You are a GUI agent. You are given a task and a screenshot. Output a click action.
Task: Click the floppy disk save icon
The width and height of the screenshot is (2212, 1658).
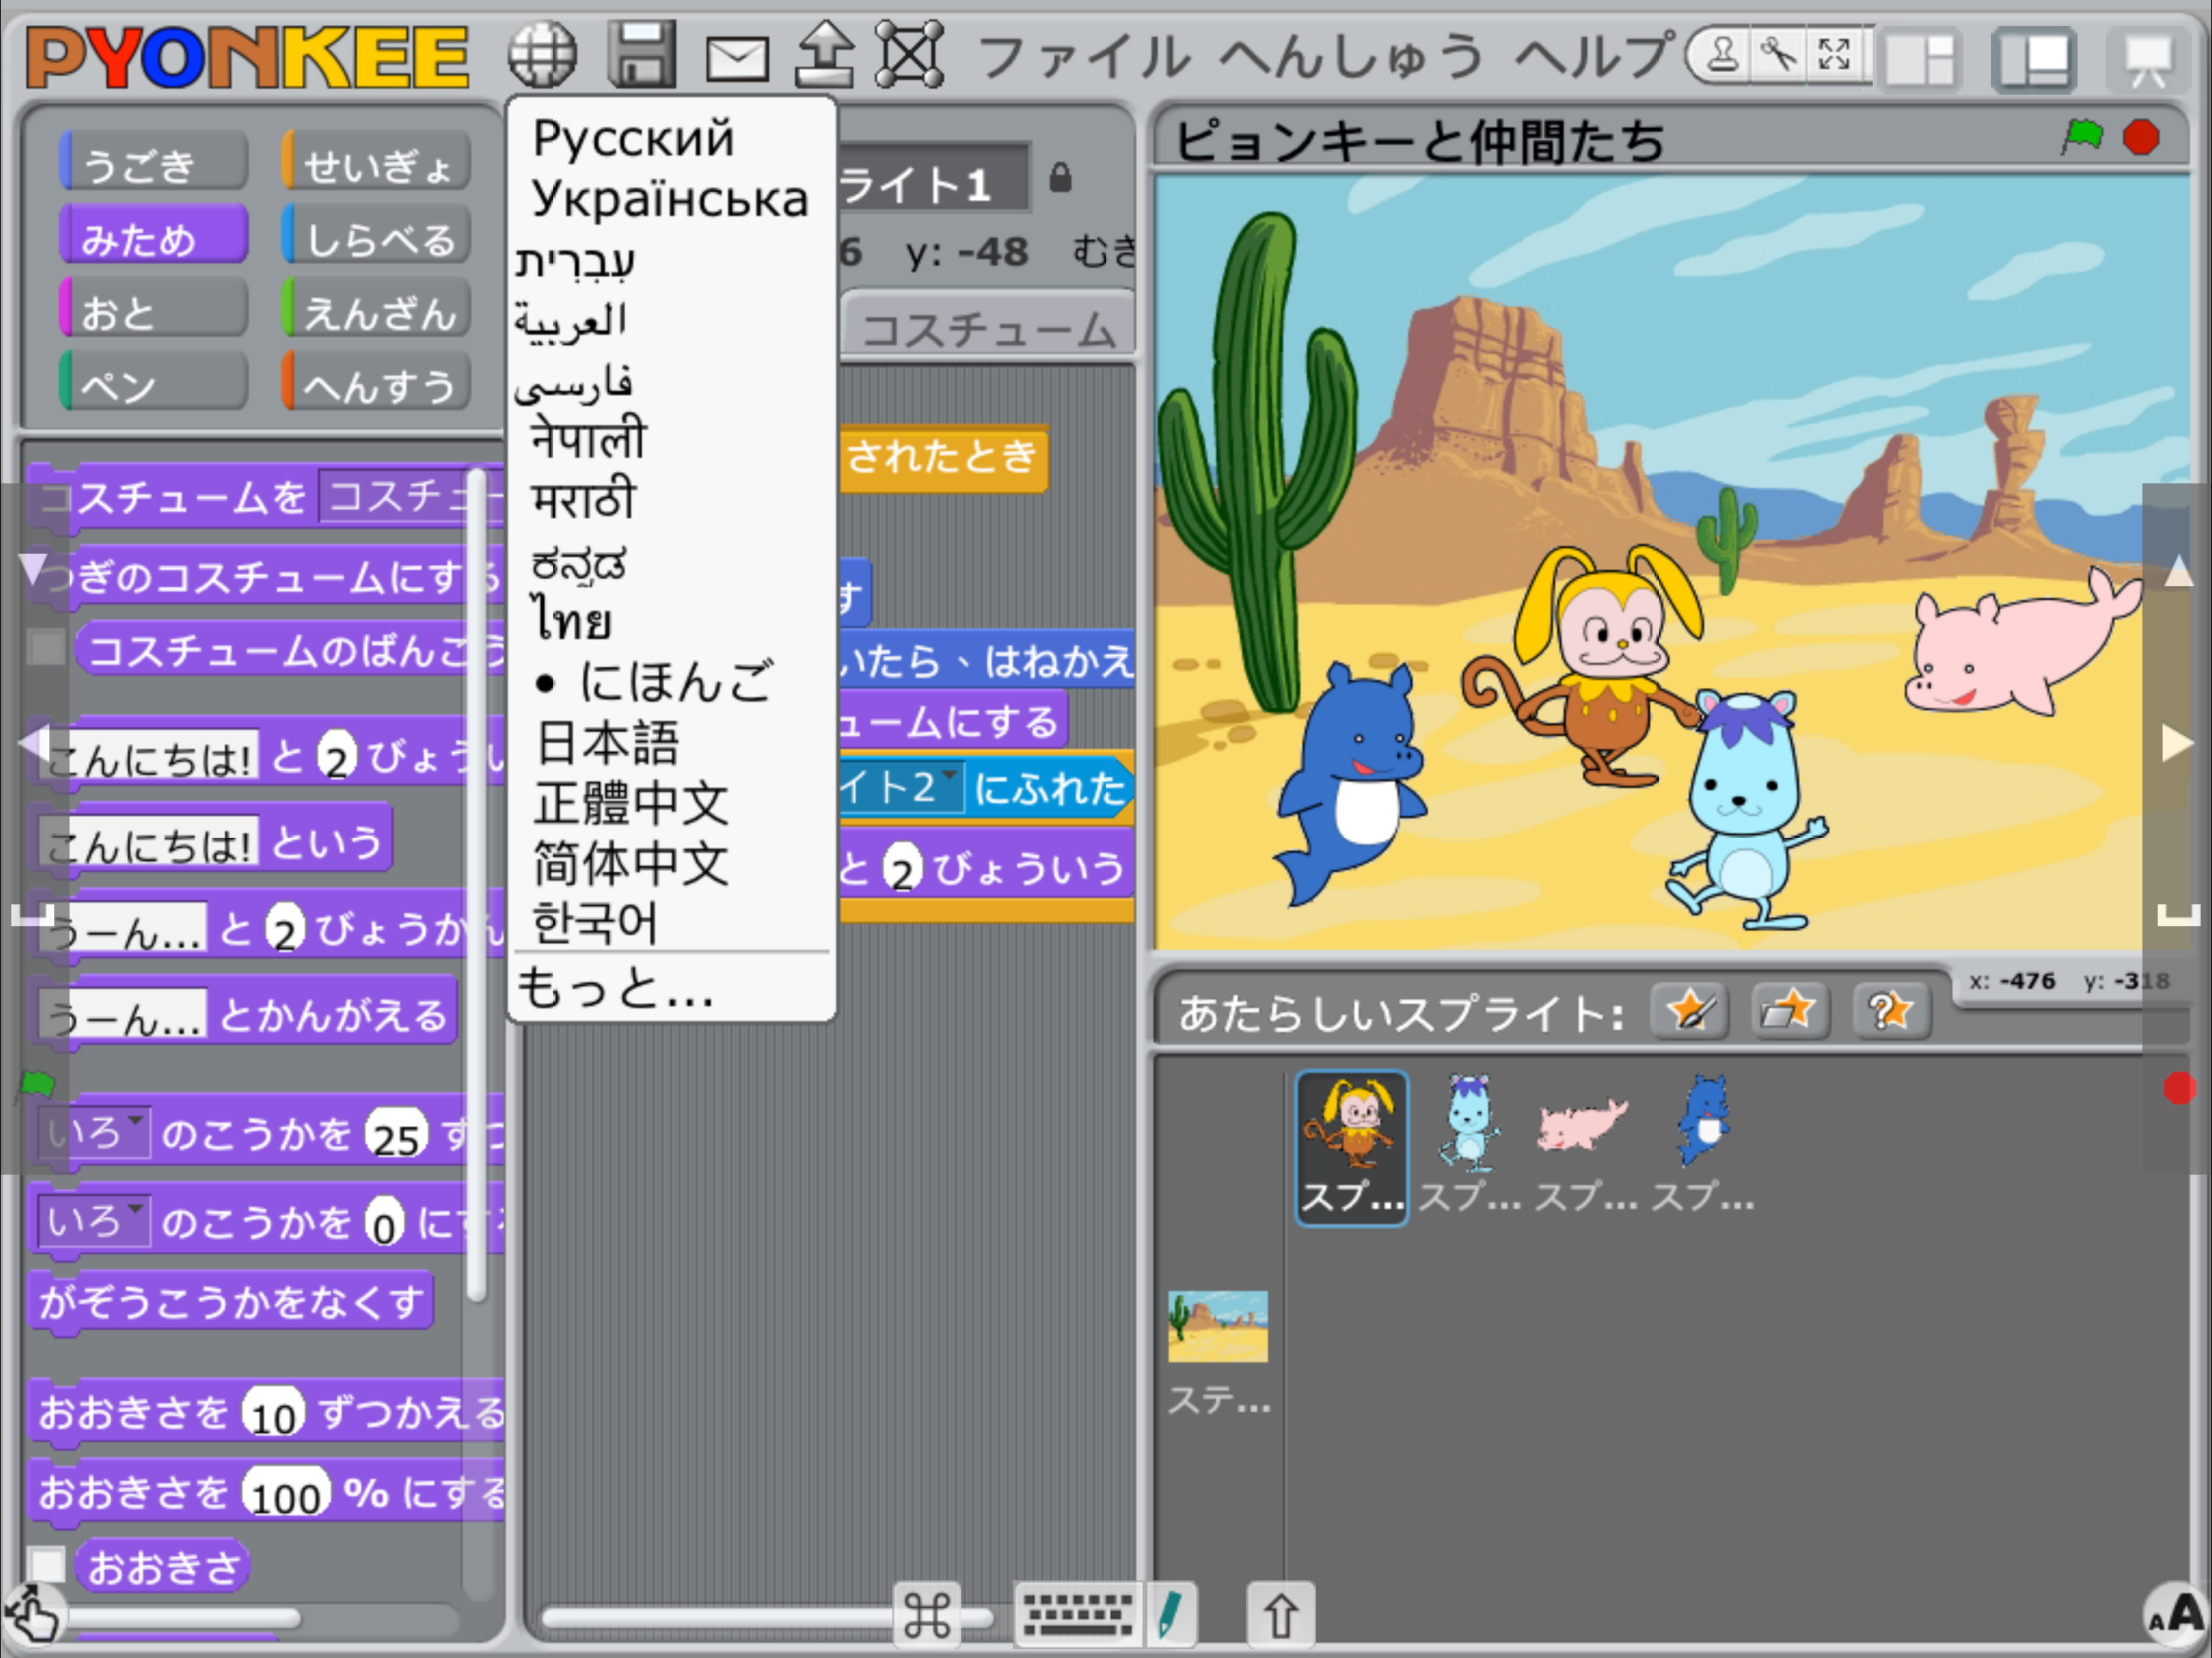[641, 55]
